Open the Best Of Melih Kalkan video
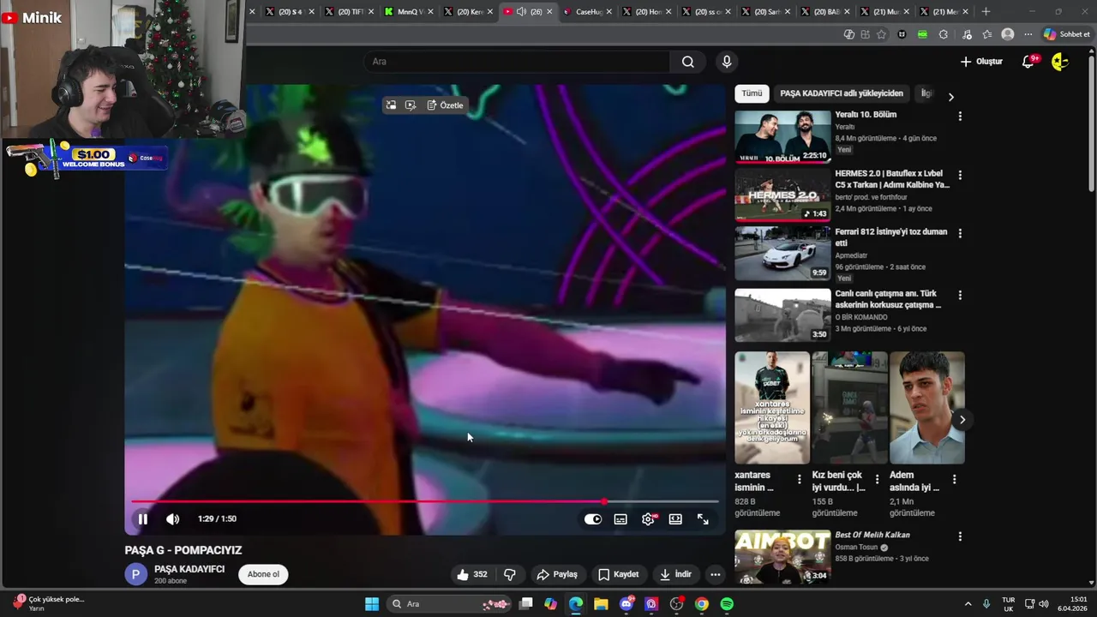 pyautogui.click(x=782, y=557)
